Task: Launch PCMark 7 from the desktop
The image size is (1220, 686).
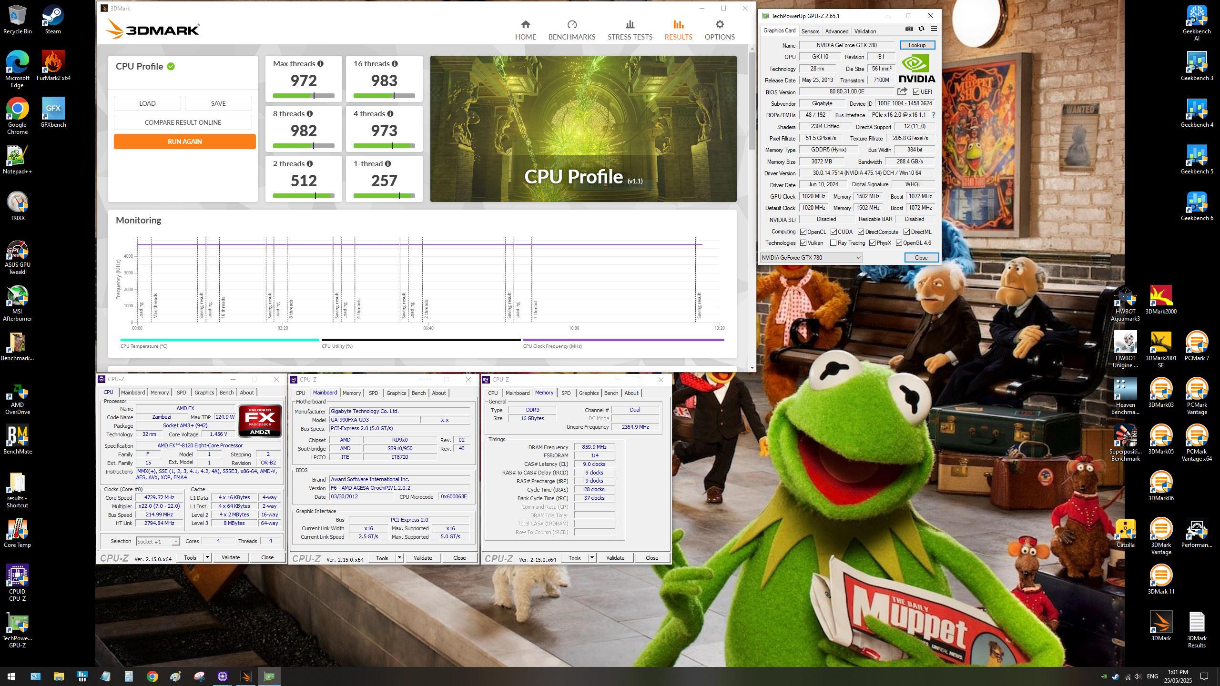Action: click(1197, 347)
